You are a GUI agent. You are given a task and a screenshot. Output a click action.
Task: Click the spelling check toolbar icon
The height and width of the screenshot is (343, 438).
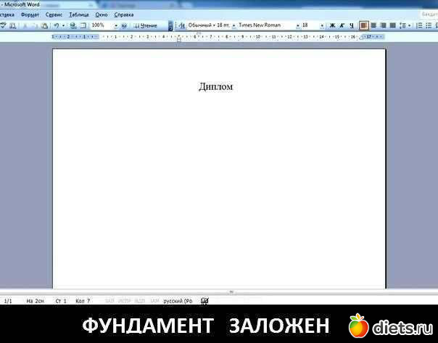click(x=4, y=25)
